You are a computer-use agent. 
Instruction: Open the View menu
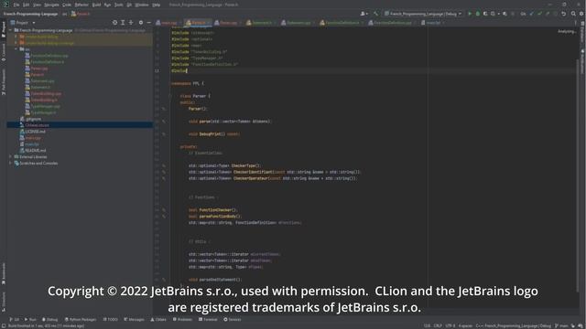37,5
